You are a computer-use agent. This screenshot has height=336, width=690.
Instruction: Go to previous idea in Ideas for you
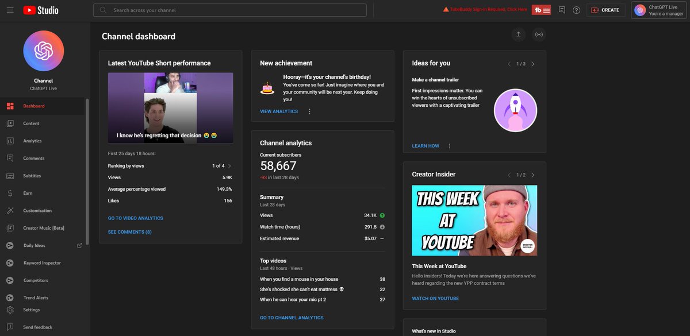(x=509, y=64)
